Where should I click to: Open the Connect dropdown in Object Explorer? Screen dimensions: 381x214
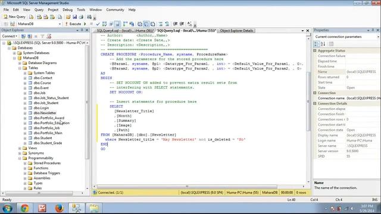(x=10, y=36)
